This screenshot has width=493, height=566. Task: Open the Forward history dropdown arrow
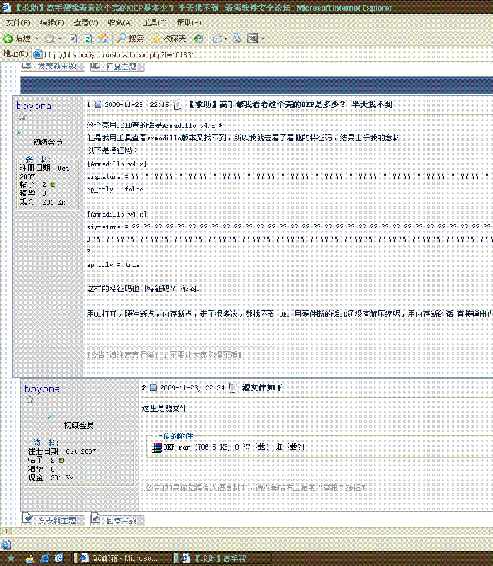(x=60, y=38)
